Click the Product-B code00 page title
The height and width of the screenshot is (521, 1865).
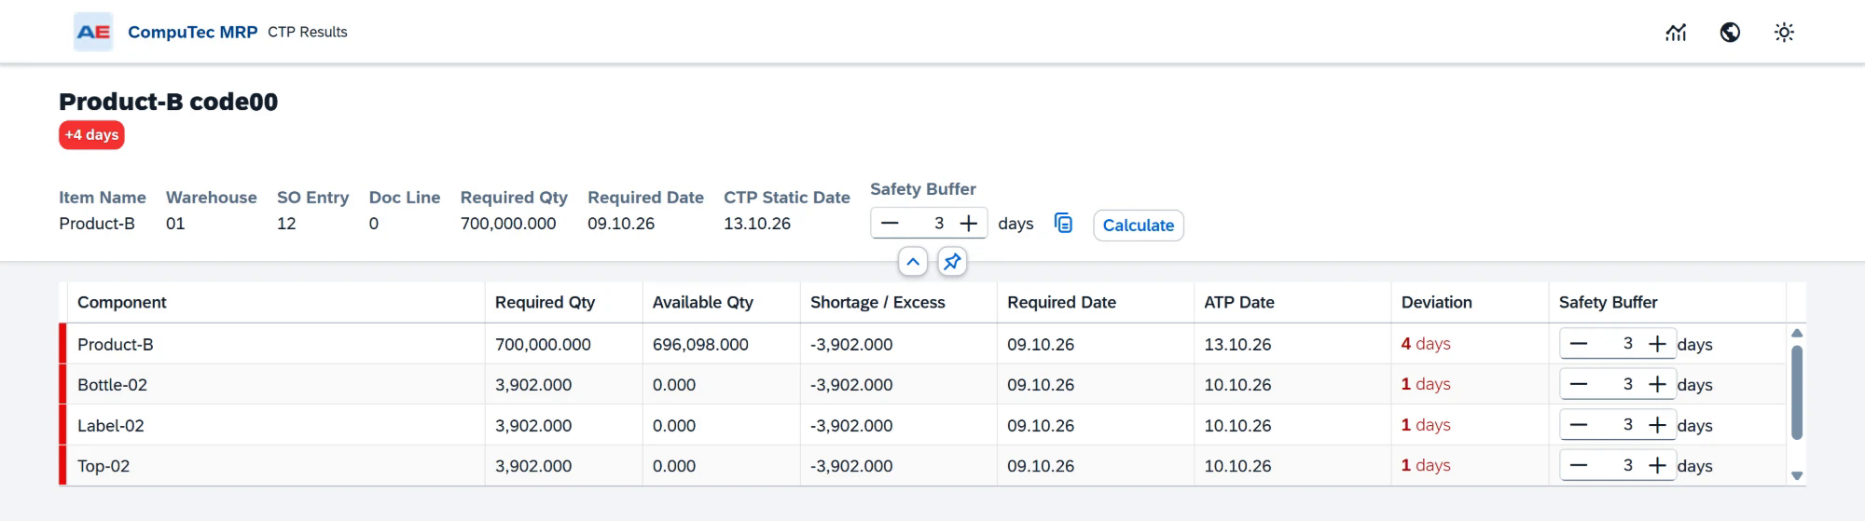[169, 102]
